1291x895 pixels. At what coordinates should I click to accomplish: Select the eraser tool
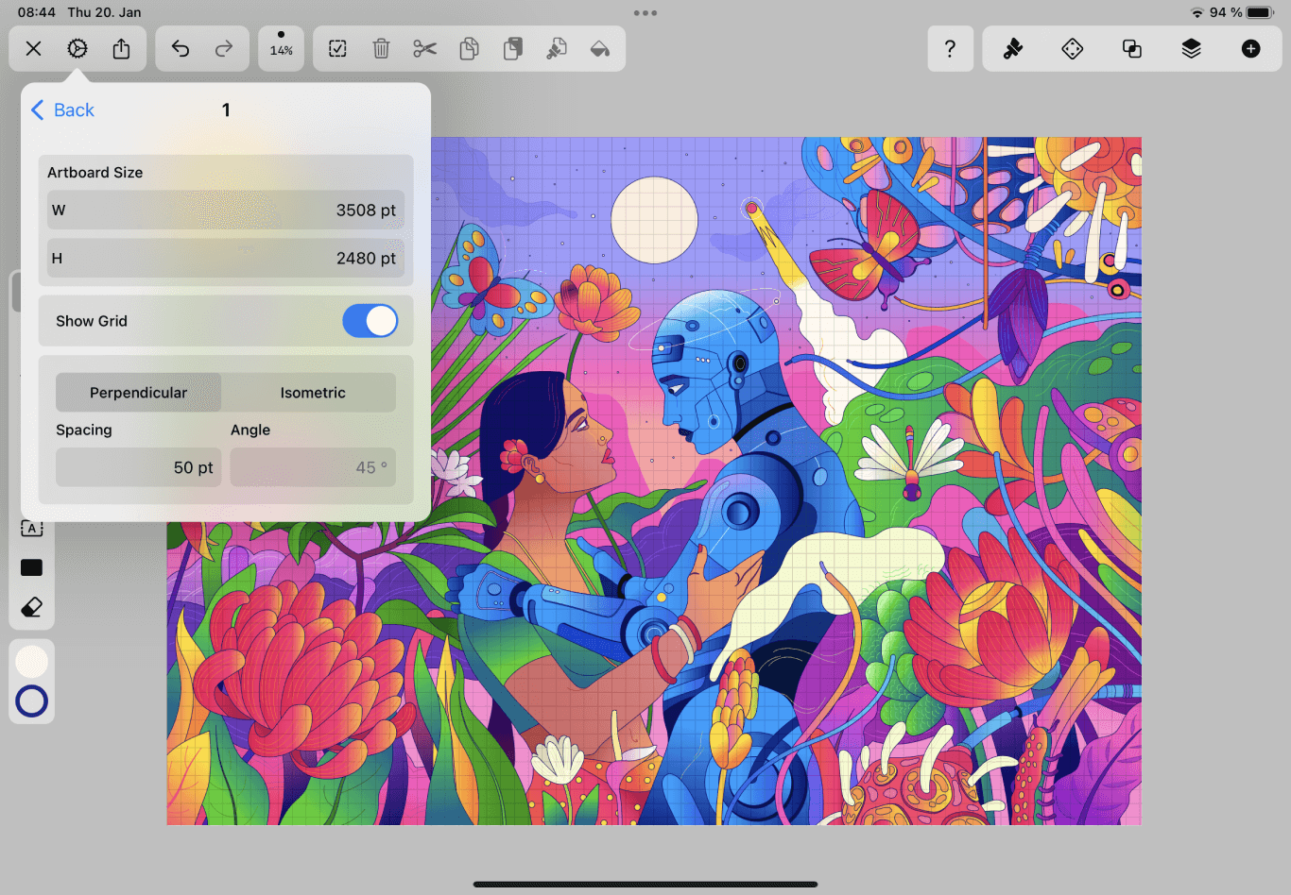32,607
